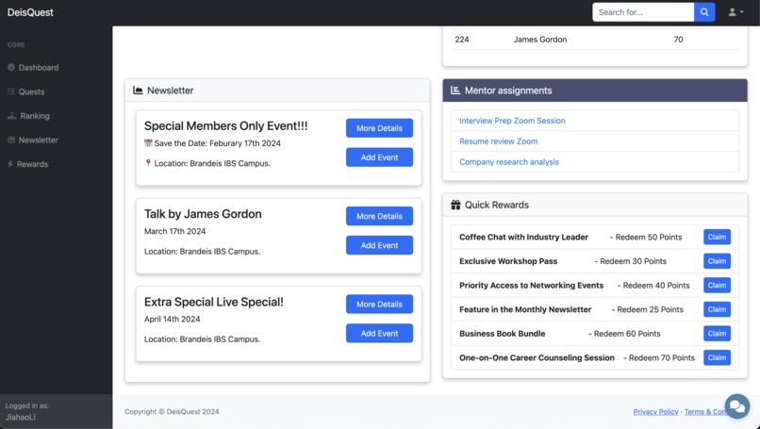Image resolution: width=760 pixels, height=429 pixels.
Task: Add Event for Talk by James Gordon
Action: tap(379, 245)
